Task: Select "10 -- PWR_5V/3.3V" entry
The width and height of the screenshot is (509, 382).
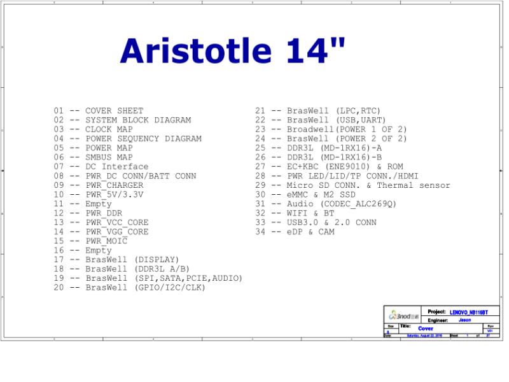Action: (x=99, y=195)
